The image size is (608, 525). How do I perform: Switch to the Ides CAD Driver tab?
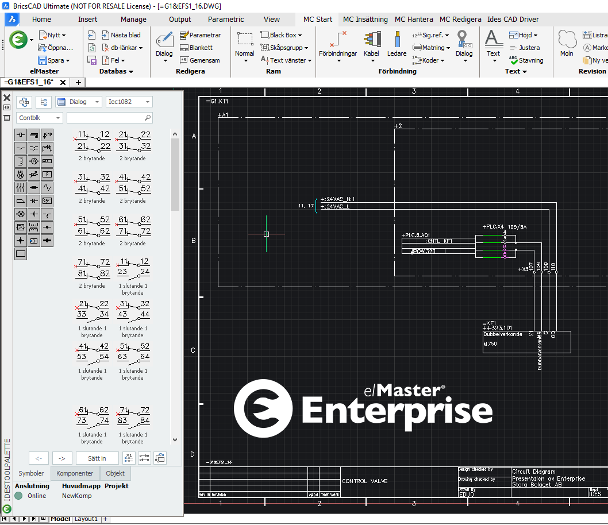[513, 20]
